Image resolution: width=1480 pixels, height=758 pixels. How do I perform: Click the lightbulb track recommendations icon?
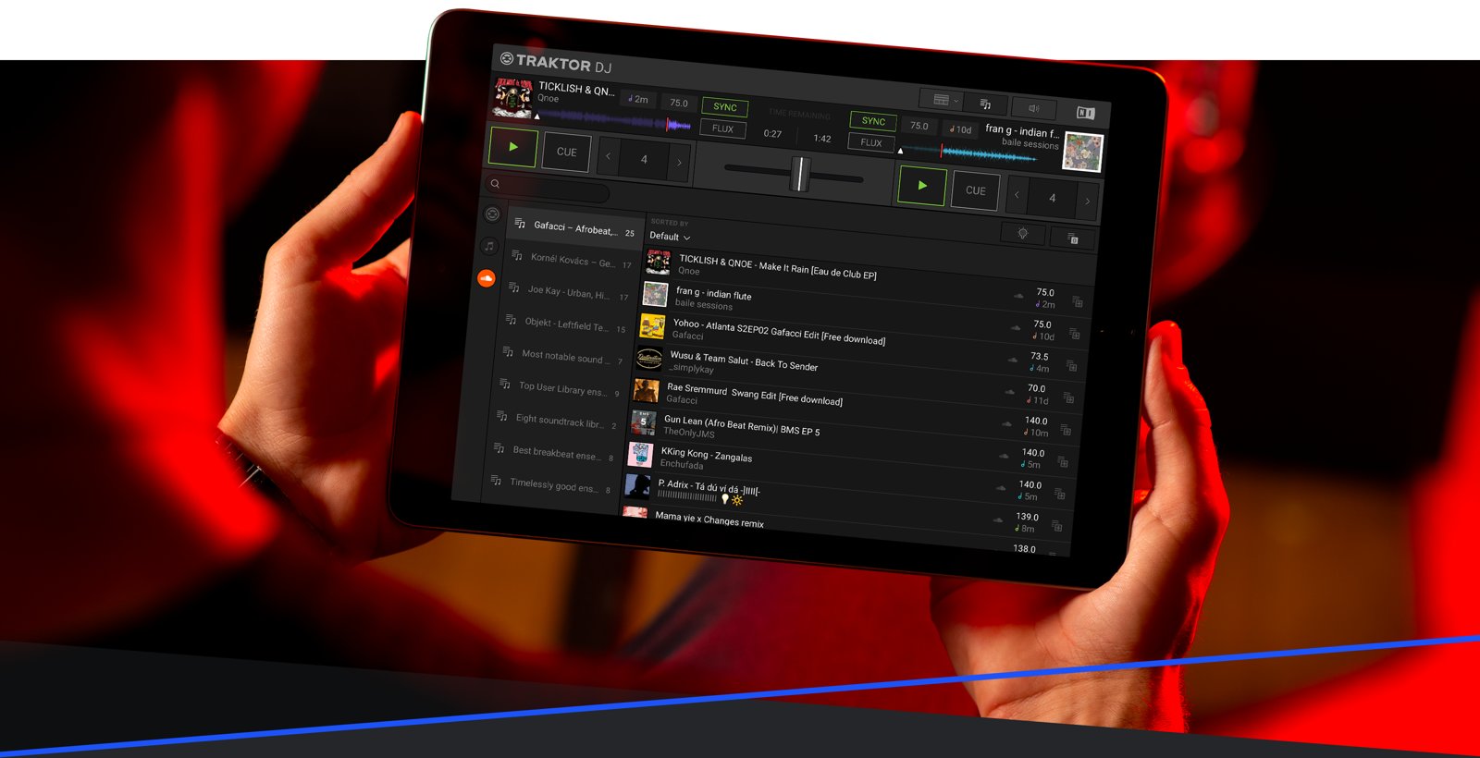pos(1022,234)
